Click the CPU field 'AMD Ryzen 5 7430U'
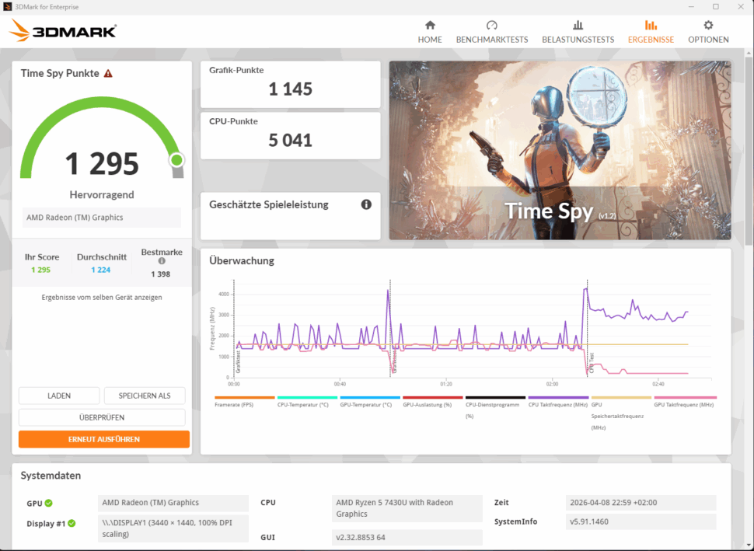Viewport: 754px width, 551px height. pyautogui.click(x=407, y=508)
